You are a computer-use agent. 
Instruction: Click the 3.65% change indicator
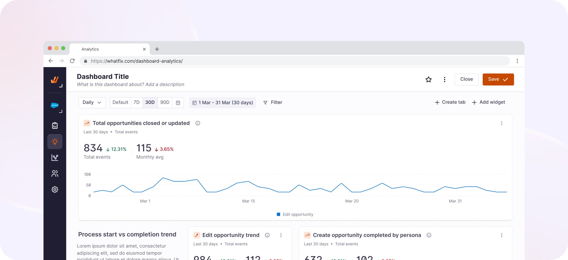(x=164, y=149)
